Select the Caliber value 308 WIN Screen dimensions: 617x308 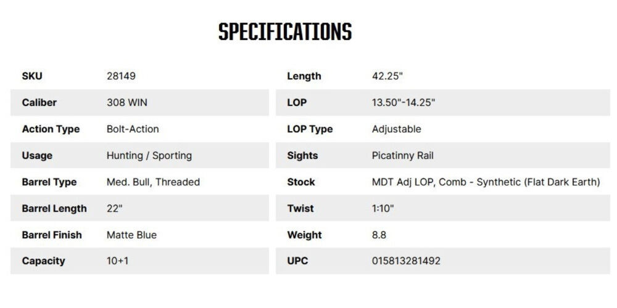click(127, 103)
